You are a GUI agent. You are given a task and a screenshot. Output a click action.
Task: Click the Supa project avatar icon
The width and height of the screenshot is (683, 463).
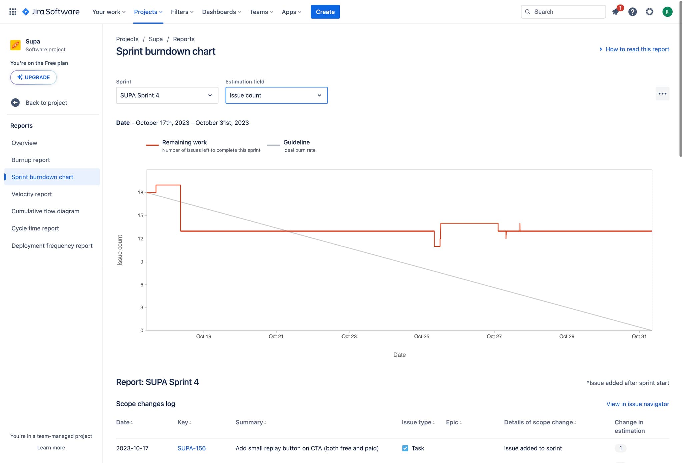click(15, 45)
